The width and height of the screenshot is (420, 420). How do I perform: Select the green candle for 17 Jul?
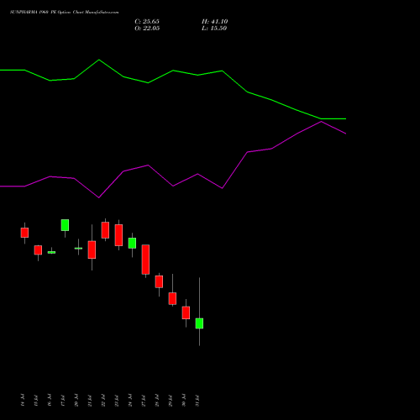65,225
